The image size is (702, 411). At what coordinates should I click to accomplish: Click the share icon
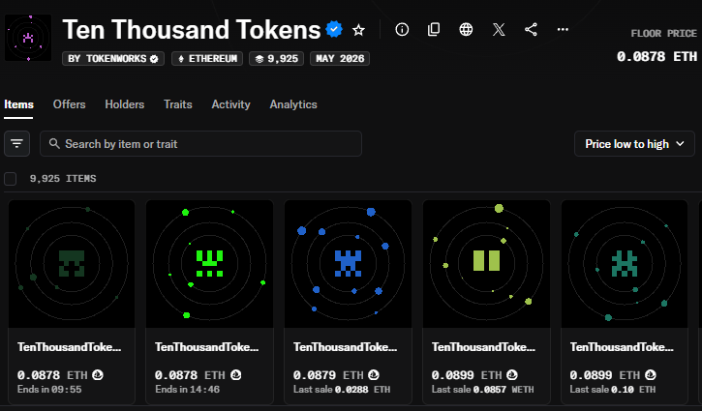click(531, 30)
